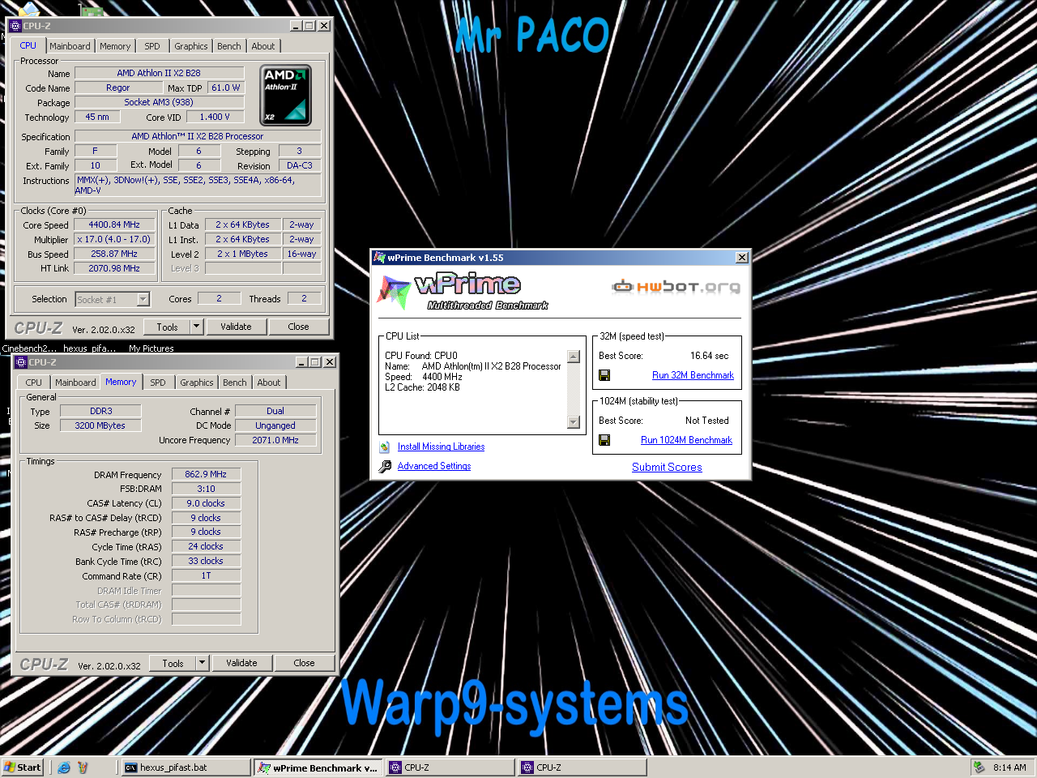Click Tools button in CPU window

(x=167, y=327)
